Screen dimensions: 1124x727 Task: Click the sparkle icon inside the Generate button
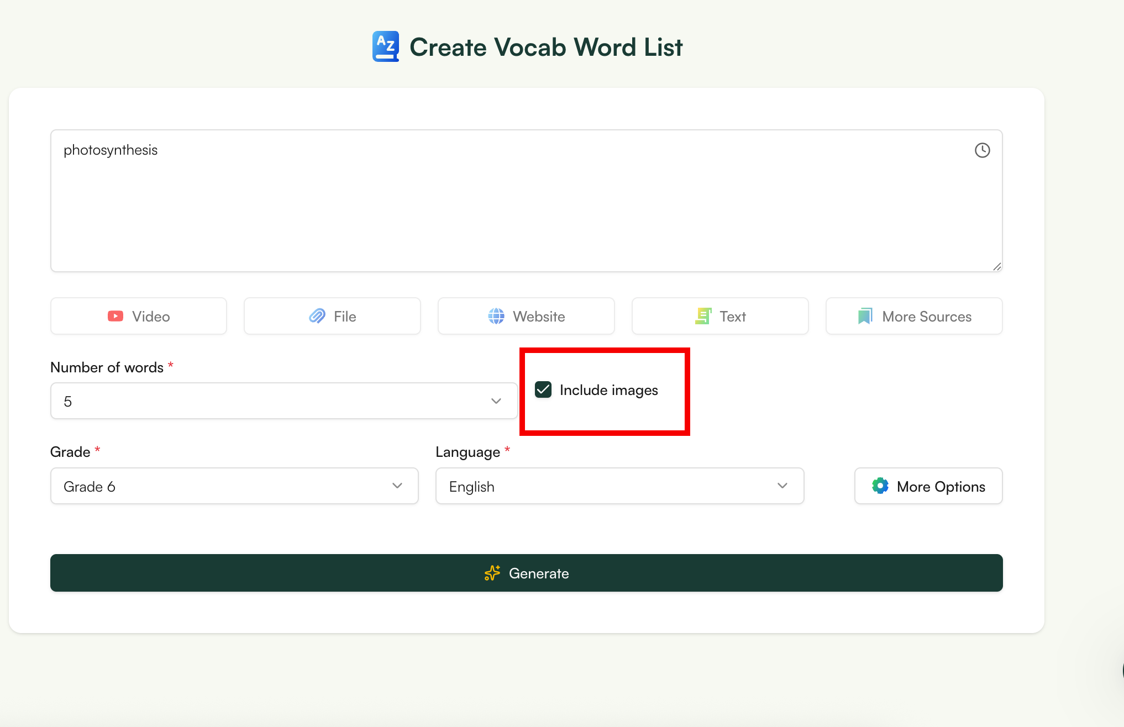[491, 573]
